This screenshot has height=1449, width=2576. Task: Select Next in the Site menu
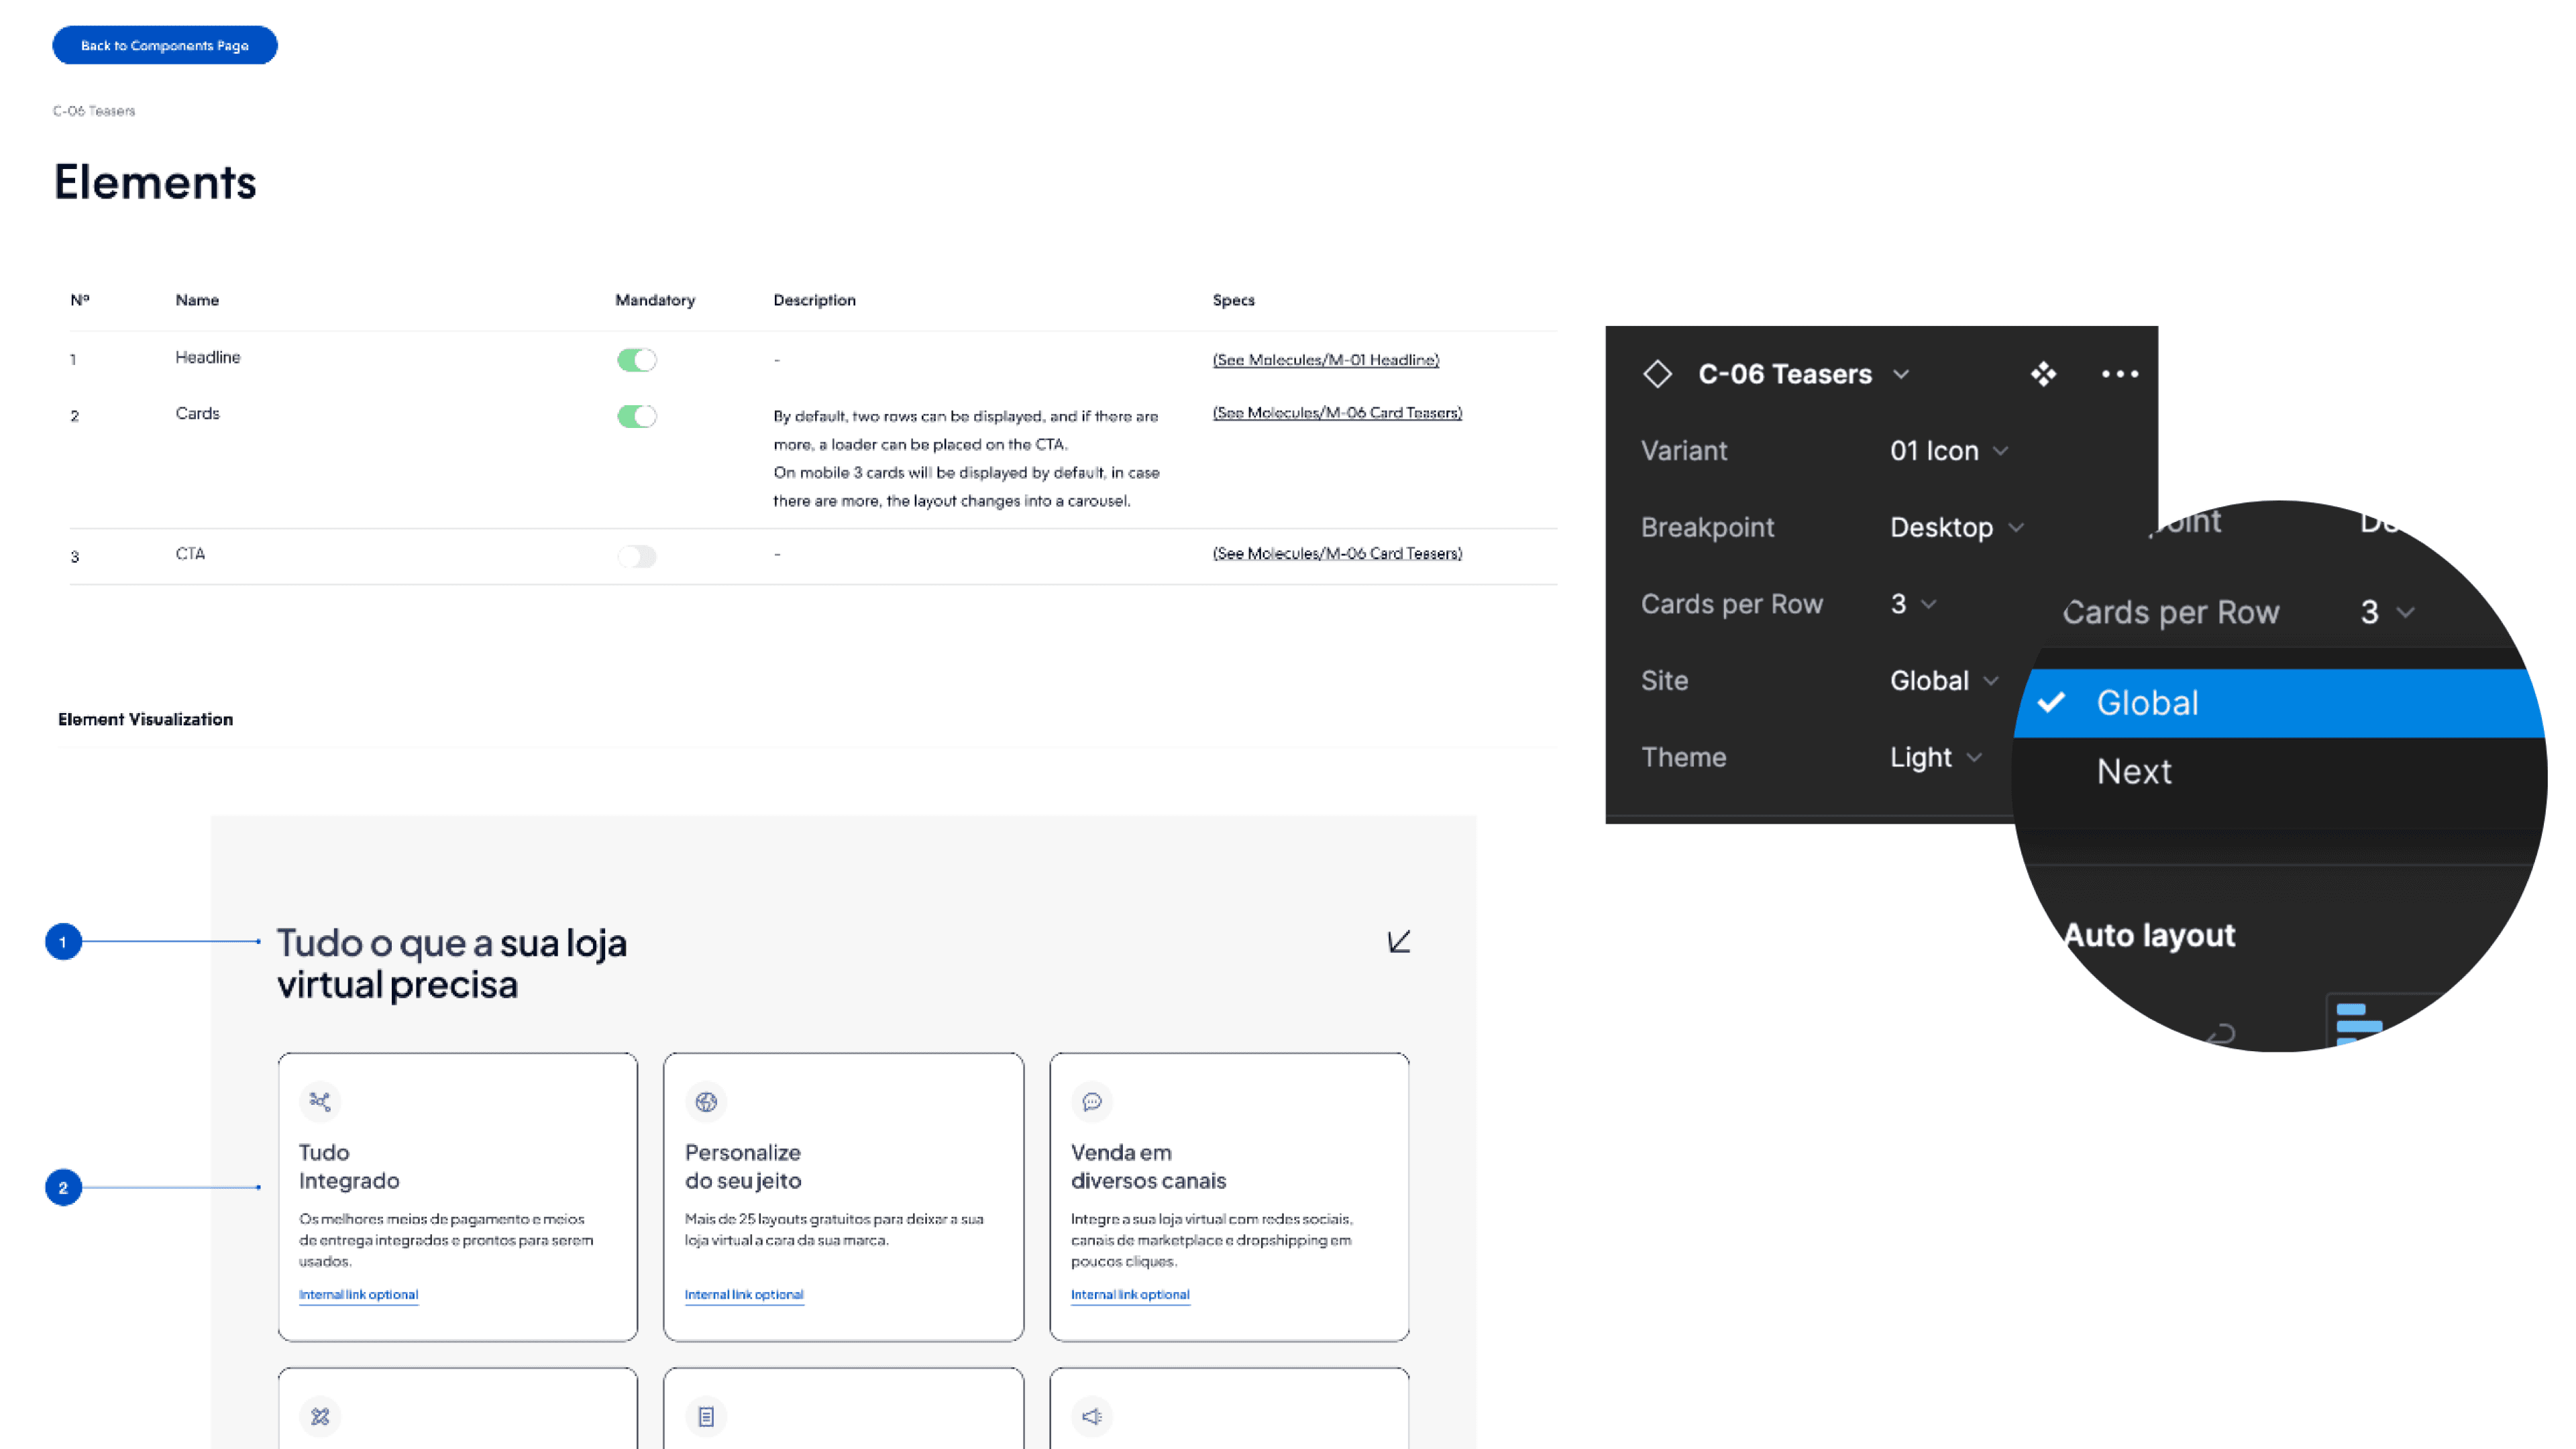point(2134,771)
